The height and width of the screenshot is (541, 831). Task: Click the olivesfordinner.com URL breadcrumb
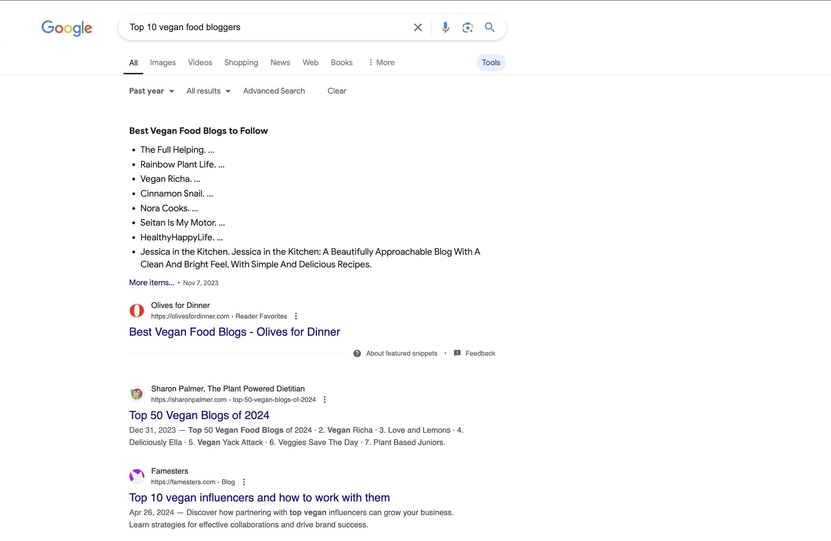point(219,316)
